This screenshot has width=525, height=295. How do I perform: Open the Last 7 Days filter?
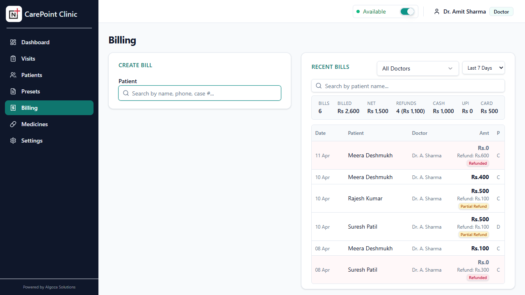pos(483,68)
